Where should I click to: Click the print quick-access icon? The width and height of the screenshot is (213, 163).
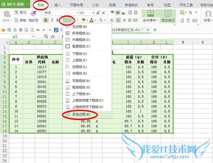click(x=21, y=30)
